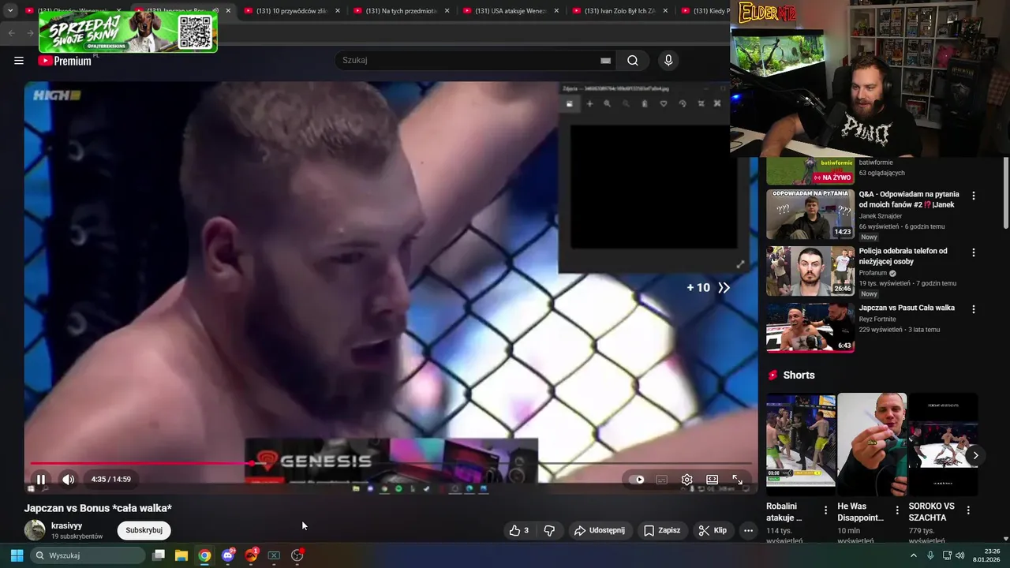Share video via Udostępnij button
Viewport: 1010px width, 568px height.
pyautogui.click(x=599, y=530)
